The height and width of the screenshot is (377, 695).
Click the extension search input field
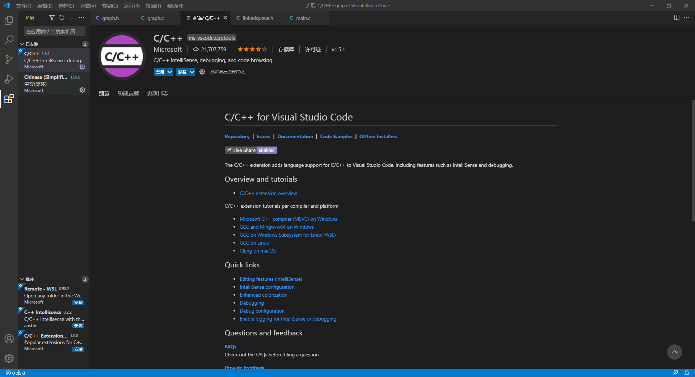pyautogui.click(x=55, y=31)
